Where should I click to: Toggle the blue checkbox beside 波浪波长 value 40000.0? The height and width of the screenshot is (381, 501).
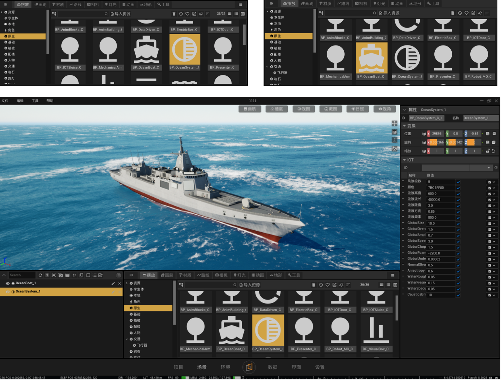(458, 200)
